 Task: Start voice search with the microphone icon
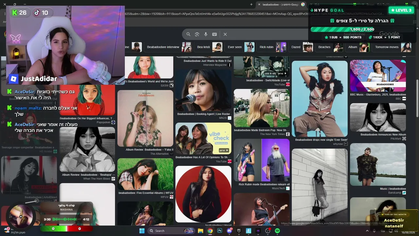(x=206, y=34)
